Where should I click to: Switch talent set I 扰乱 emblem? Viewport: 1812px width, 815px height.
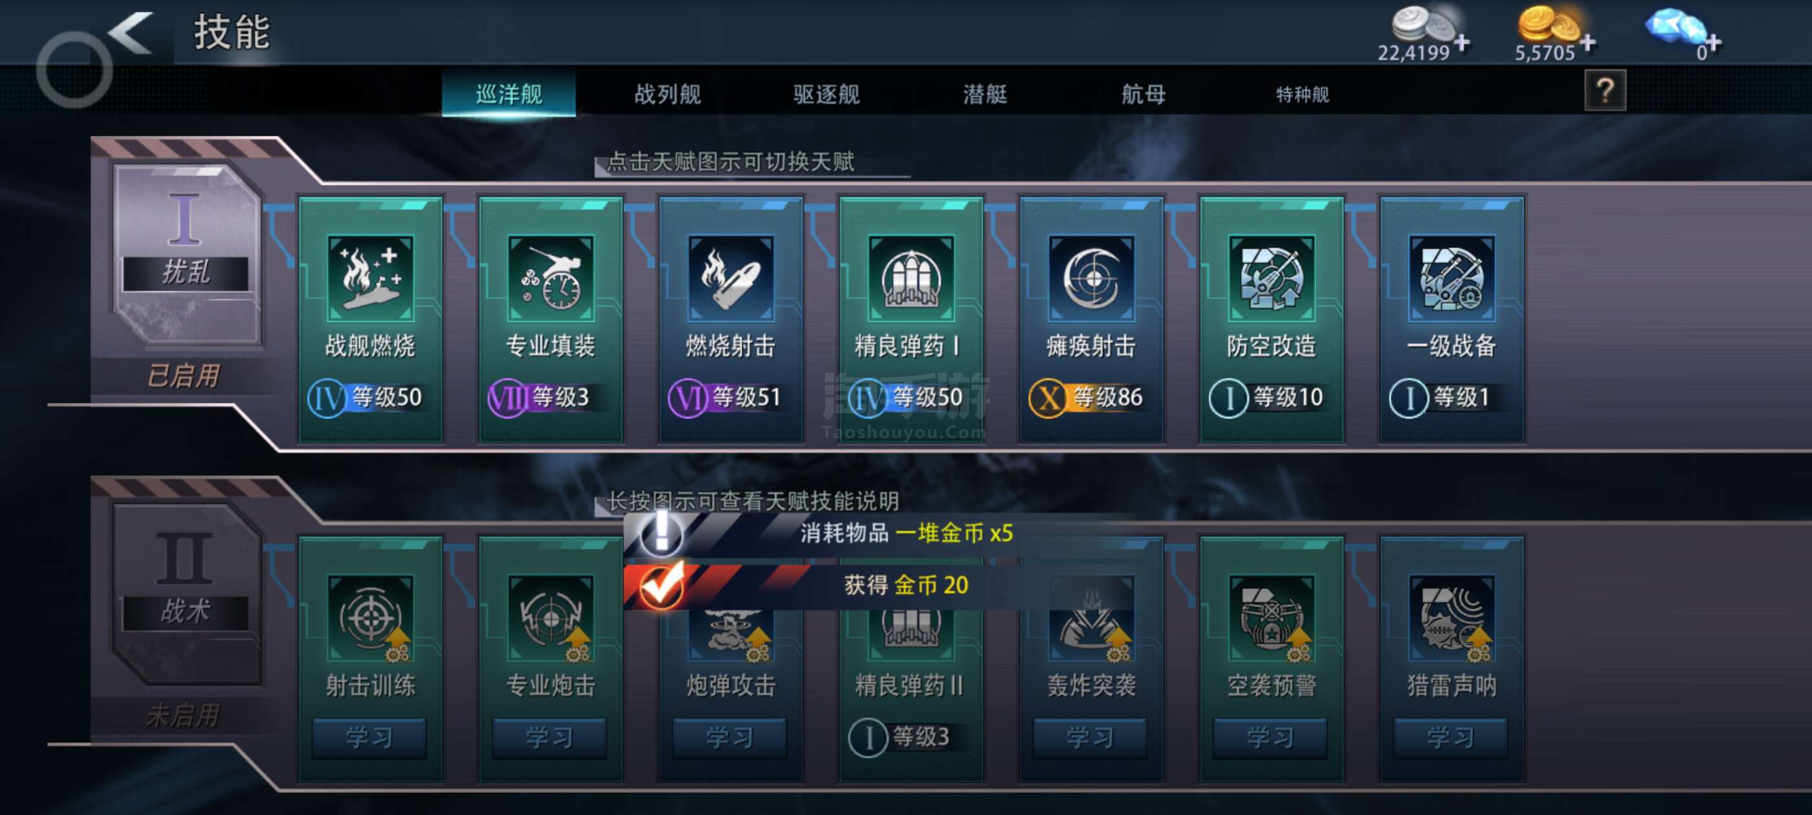[186, 253]
